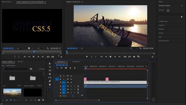Open History panel

pyautogui.click(x=161, y=33)
